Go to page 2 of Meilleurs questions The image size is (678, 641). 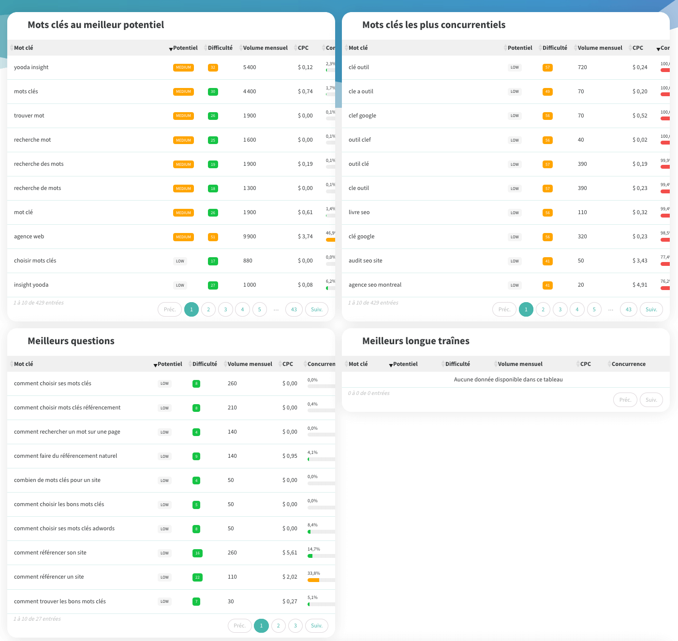tap(279, 626)
